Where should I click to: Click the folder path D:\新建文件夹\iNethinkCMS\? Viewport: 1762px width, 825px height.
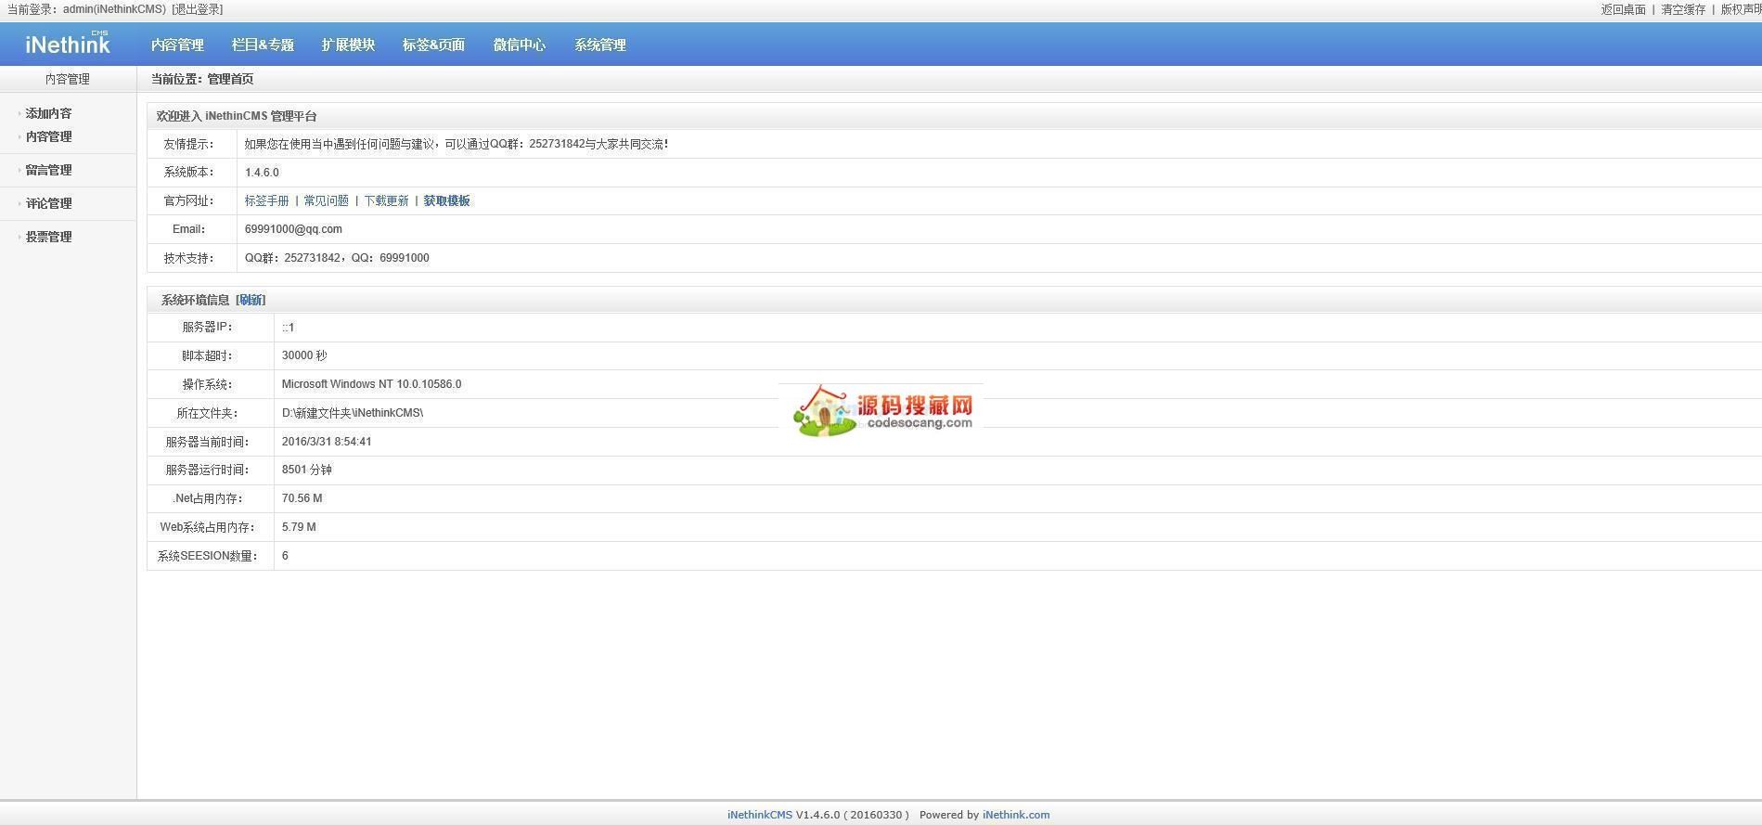click(x=353, y=413)
